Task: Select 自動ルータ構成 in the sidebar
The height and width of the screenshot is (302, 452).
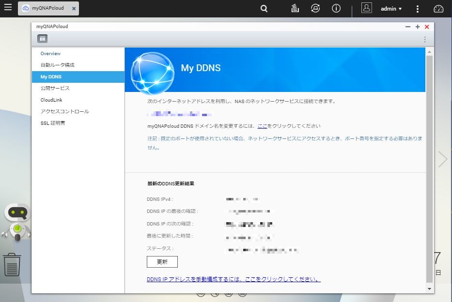Action: pyautogui.click(x=78, y=65)
